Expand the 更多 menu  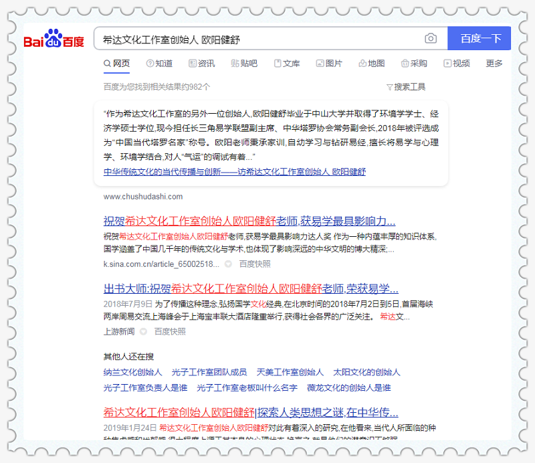click(x=494, y=64)
